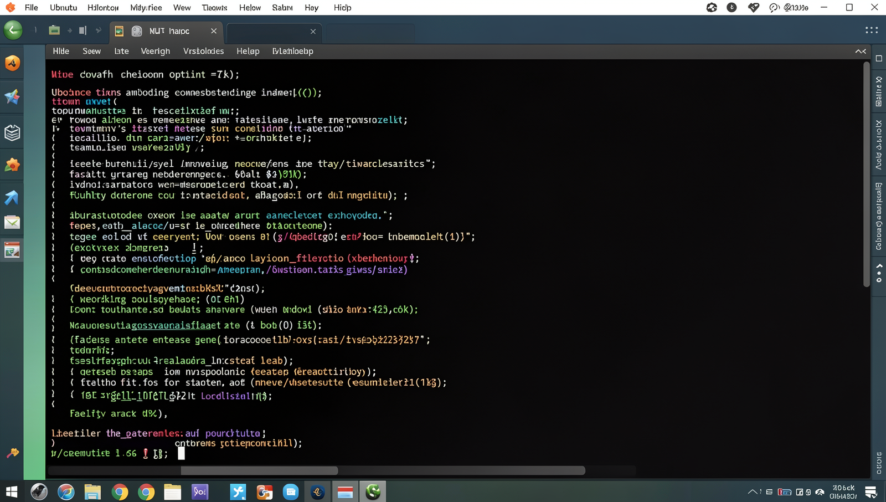Open the Vrsiolodes terminal menu
Screen dimensions: 886x502
point(203,51)
